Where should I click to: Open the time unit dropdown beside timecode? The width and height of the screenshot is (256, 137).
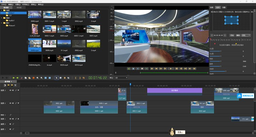[x=121, y=78]
